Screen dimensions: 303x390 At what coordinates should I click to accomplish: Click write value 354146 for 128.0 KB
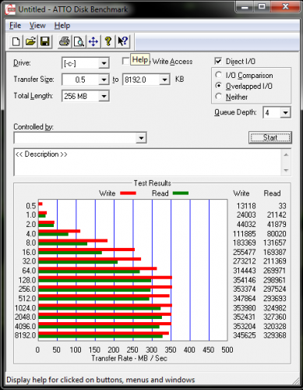[x=244, y=280]
